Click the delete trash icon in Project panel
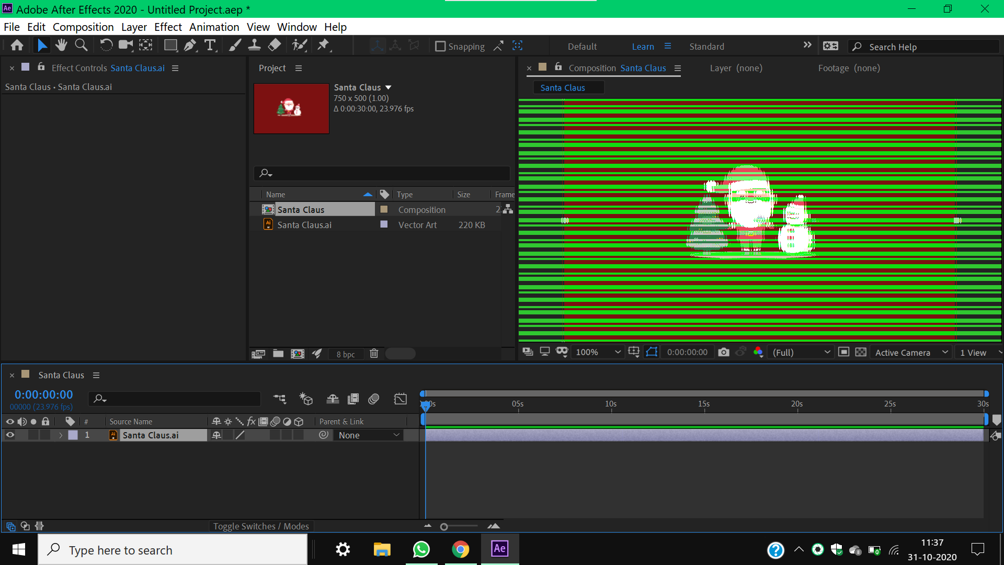Viewport: 1004px width, 565px height. pos(373,354)
